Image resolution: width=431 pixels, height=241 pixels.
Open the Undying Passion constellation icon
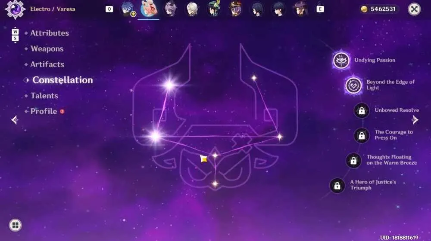pos(341,60)
